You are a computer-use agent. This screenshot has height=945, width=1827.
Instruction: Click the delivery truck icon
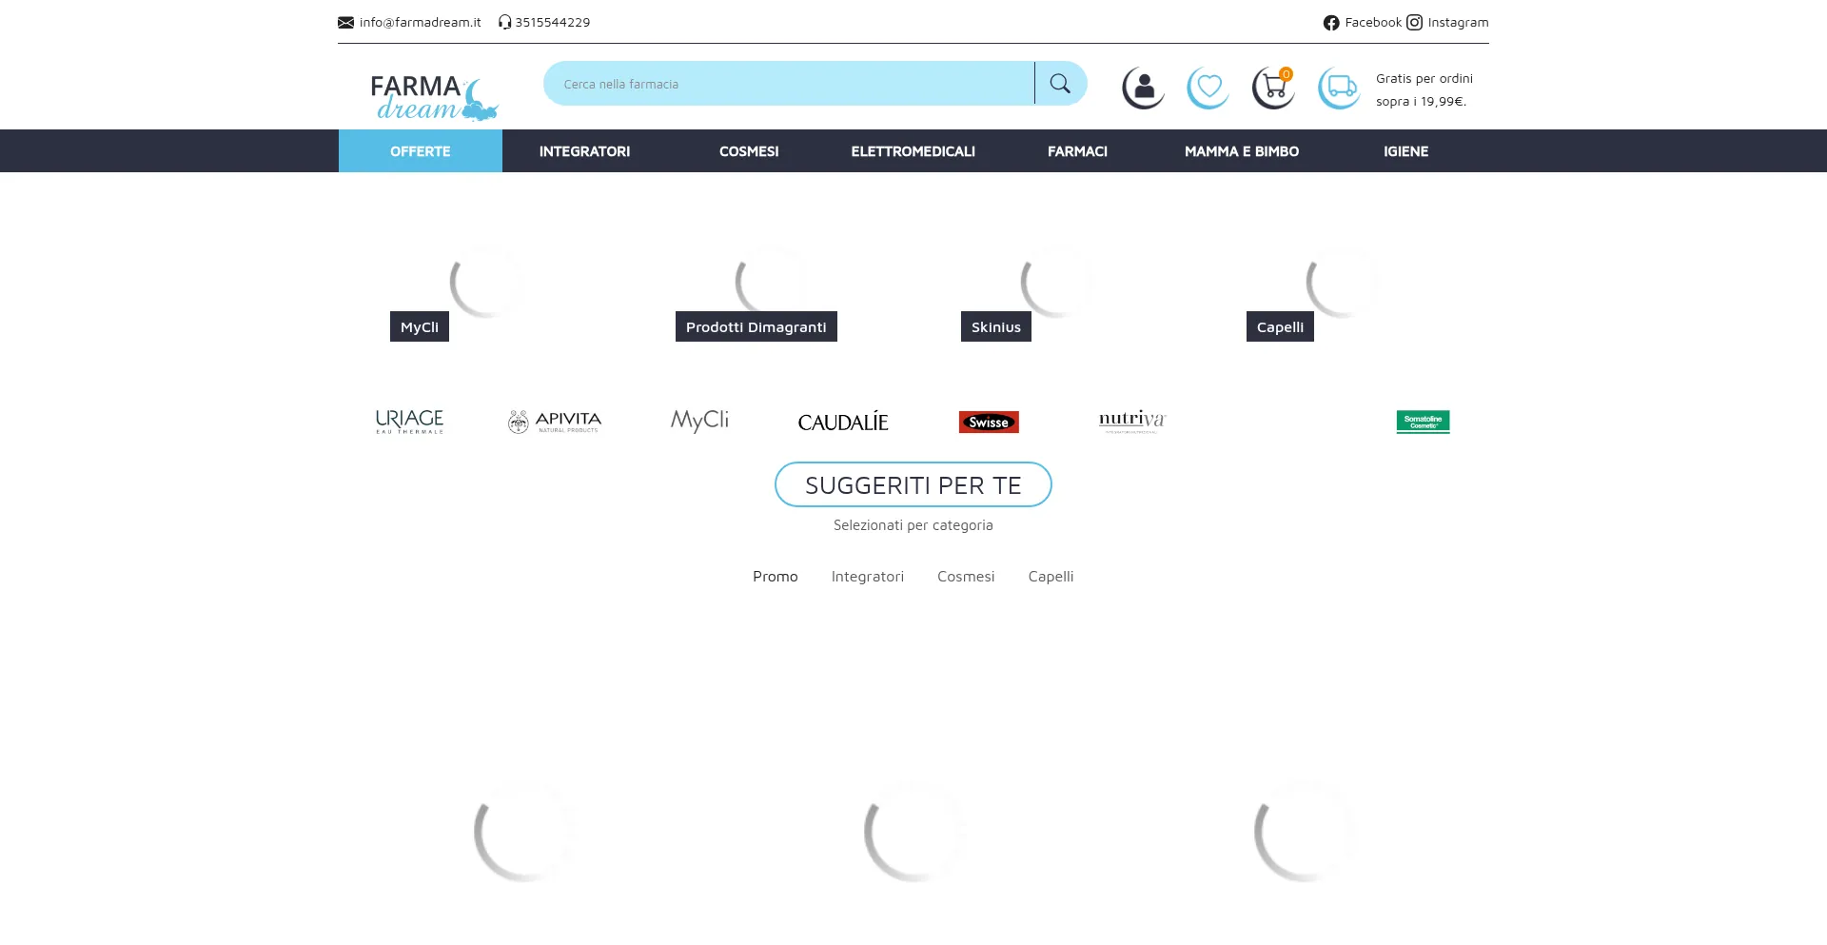click(x=1340, y=88)
